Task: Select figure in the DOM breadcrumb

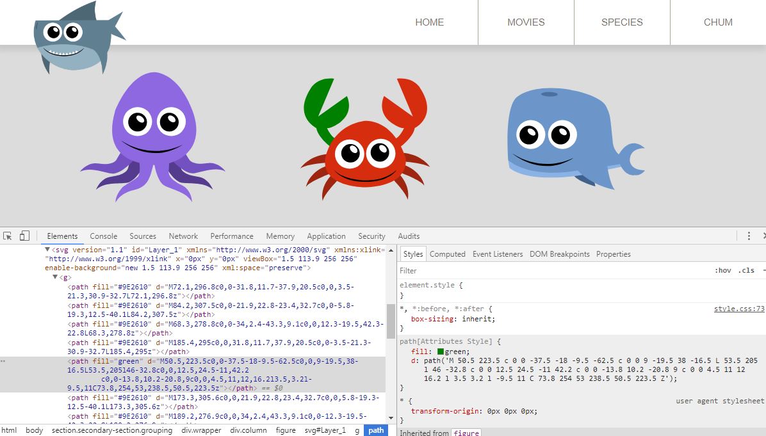Action: (x=286, y=430)
